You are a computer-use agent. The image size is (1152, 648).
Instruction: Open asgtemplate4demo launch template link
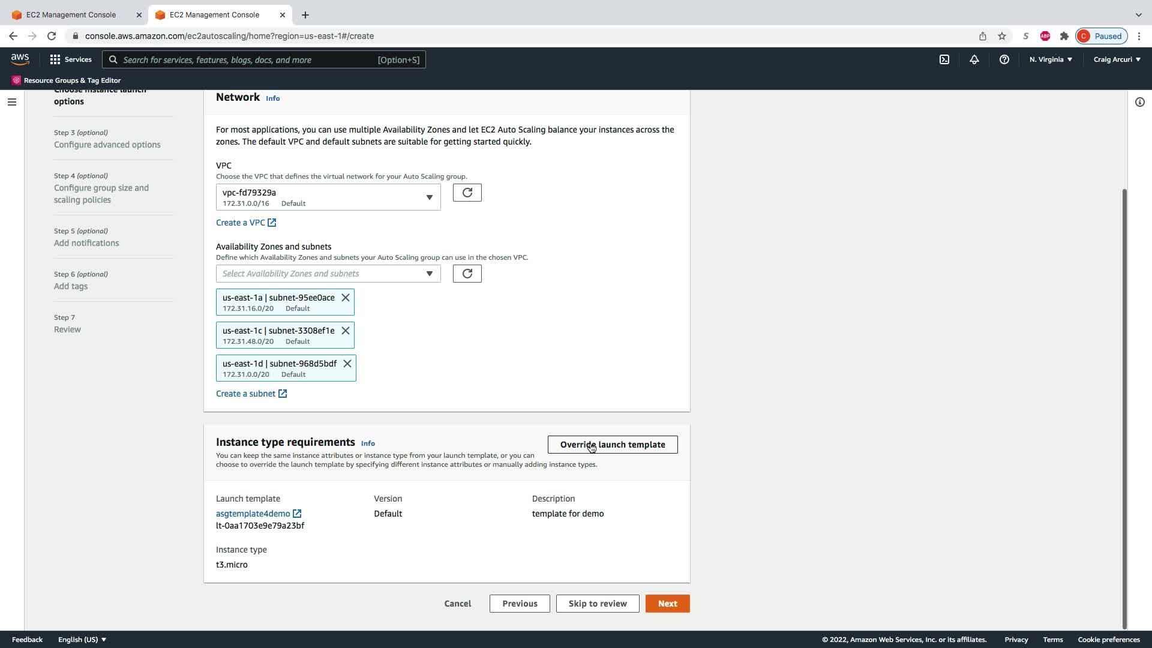(253, 514)
